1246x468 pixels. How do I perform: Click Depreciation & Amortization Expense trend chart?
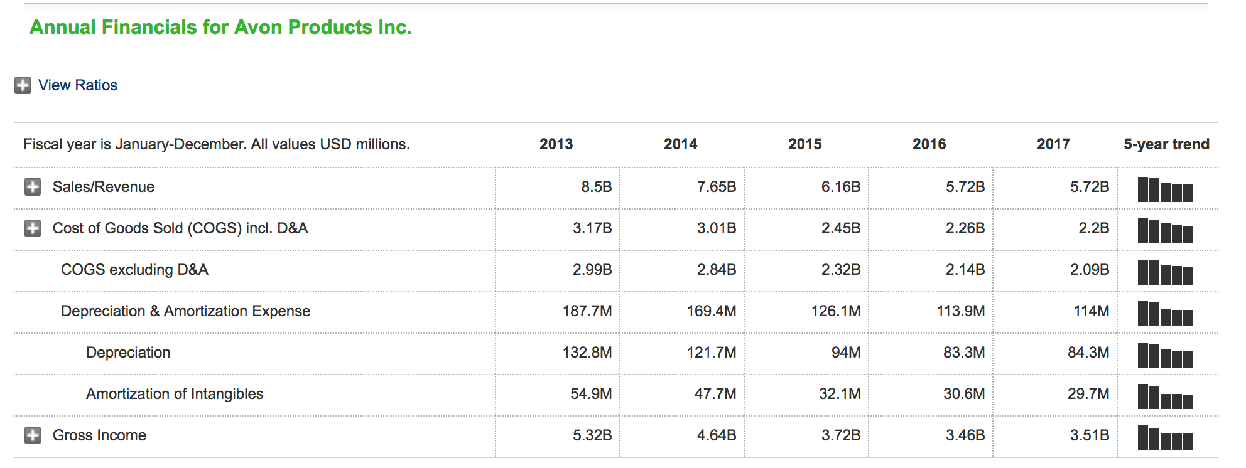1165,313
